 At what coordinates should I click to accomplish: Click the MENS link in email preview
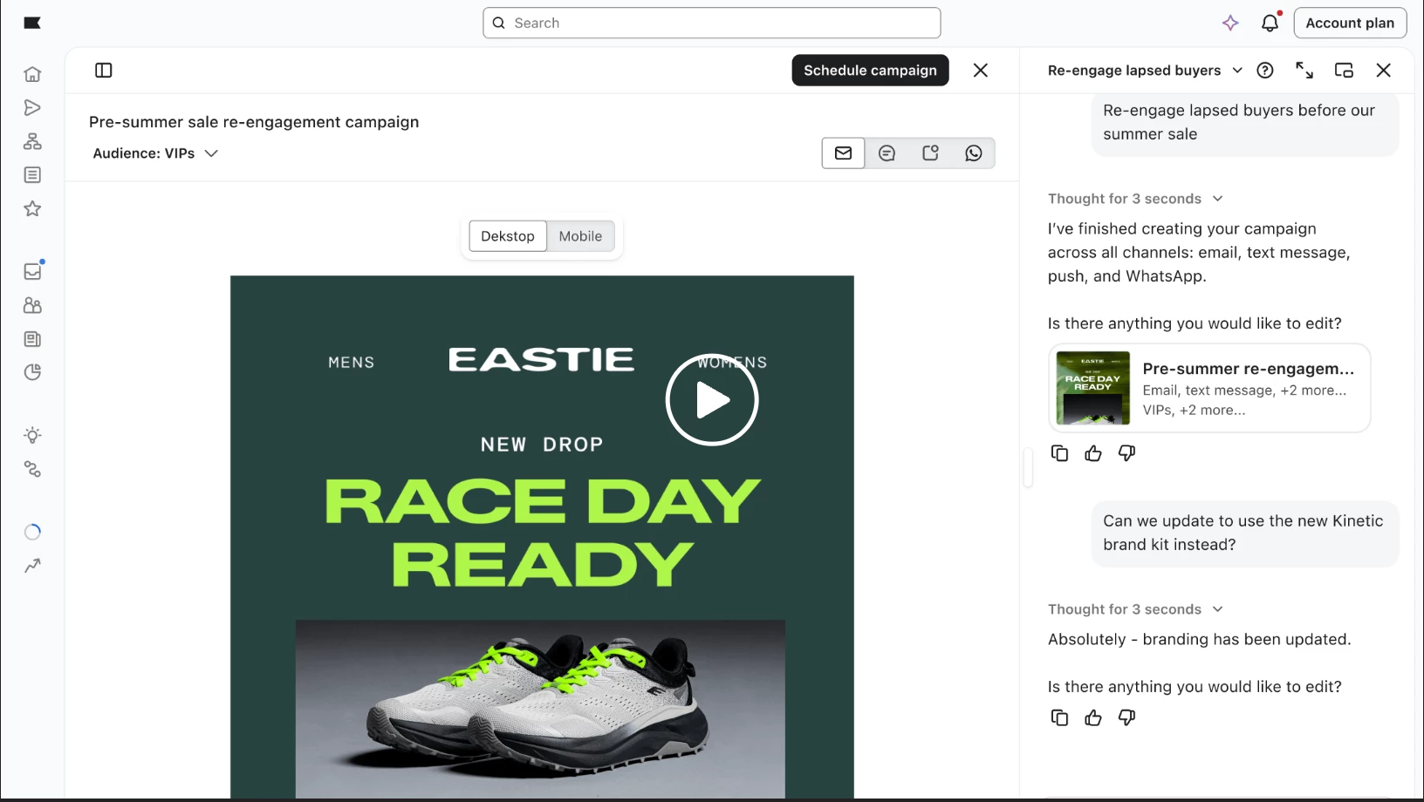click(x=352, y=363)
